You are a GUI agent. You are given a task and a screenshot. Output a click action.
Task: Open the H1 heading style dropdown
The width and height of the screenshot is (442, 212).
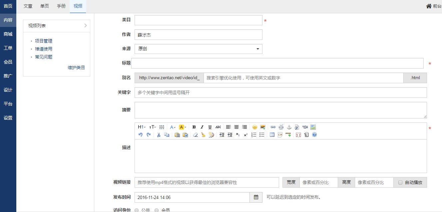(142, 127)
